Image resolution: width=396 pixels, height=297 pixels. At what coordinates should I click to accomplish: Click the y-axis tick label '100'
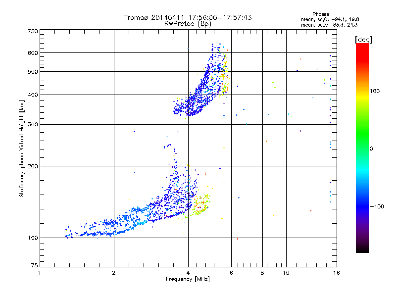click(33, 238)
